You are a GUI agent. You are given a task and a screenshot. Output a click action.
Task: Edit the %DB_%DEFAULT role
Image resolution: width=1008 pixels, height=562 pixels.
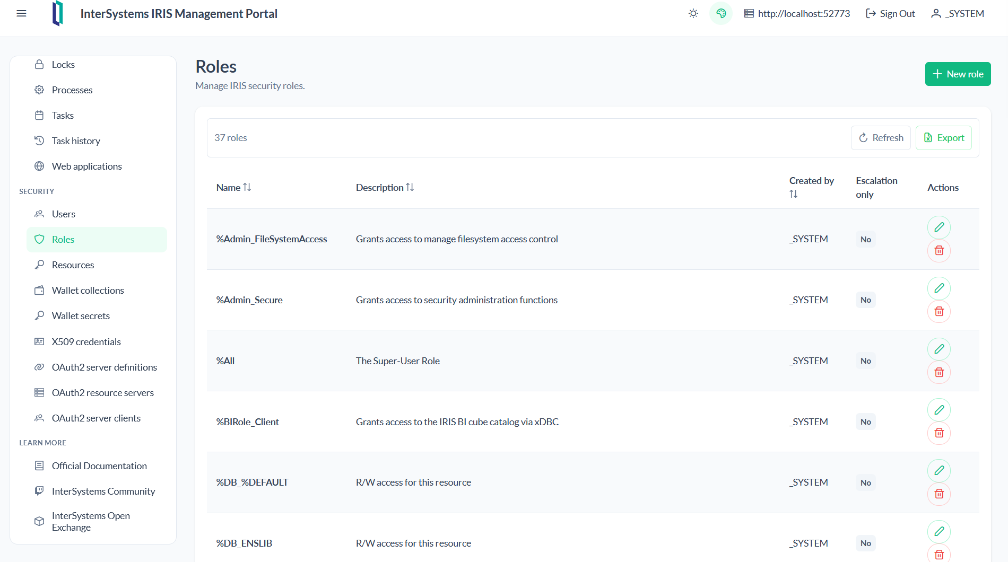(939, 471)
